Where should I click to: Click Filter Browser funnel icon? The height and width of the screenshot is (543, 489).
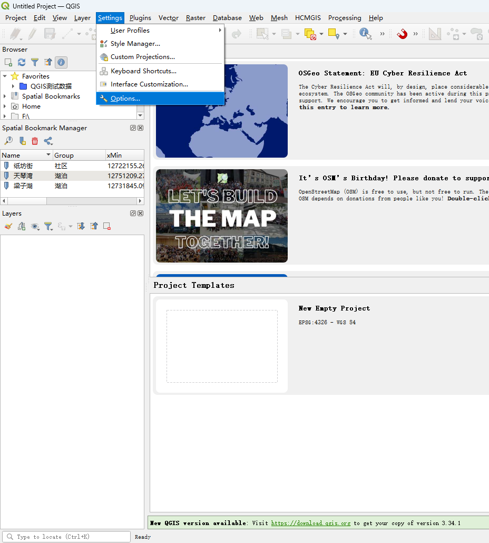pos(35,62)
